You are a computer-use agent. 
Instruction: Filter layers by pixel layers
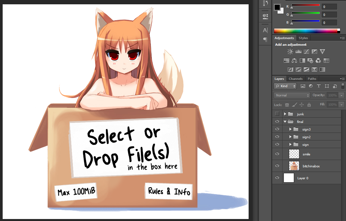coord(303,86)
